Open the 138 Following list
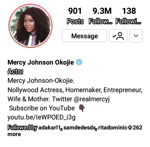The height and width of the screenshot is (147, 150). (x=128, y=16)
